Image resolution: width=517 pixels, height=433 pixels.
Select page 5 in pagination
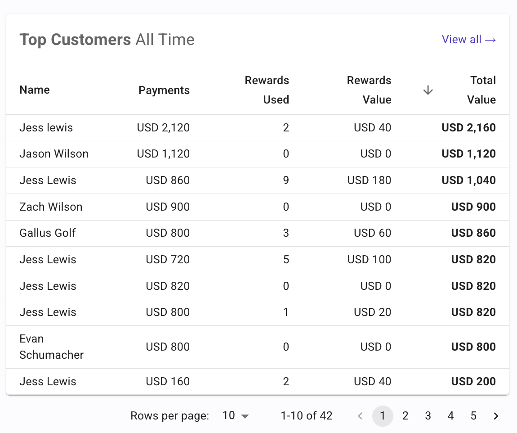point(473,416)
